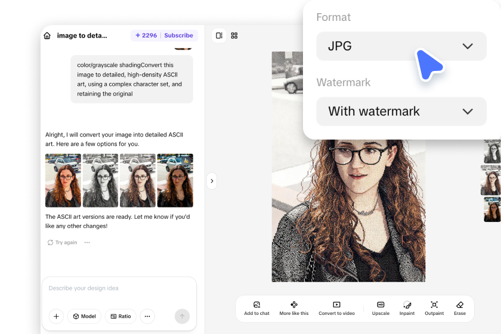The width and height of the screenshot is (501, 334).
Task: Open the Ratio selector
Action: click(x=120, y=317)
